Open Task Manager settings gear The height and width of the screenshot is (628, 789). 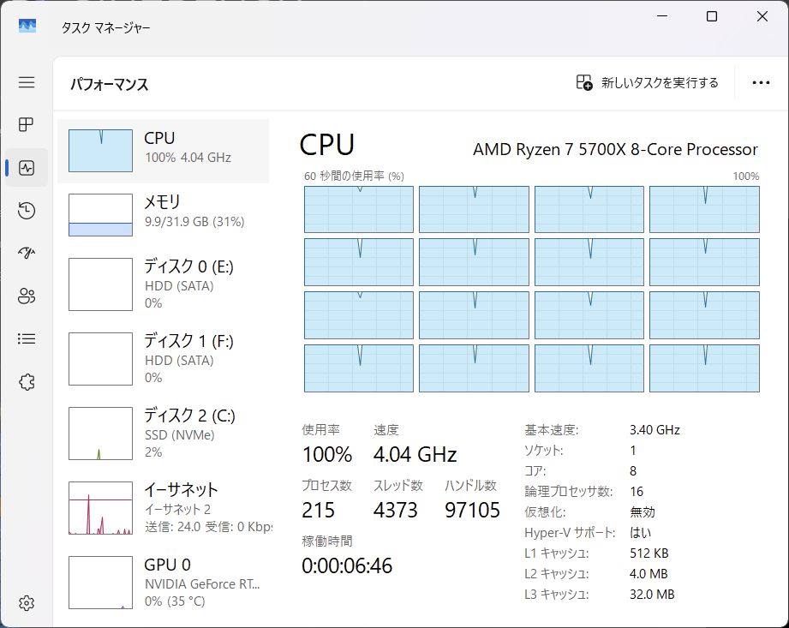[27, 603]
